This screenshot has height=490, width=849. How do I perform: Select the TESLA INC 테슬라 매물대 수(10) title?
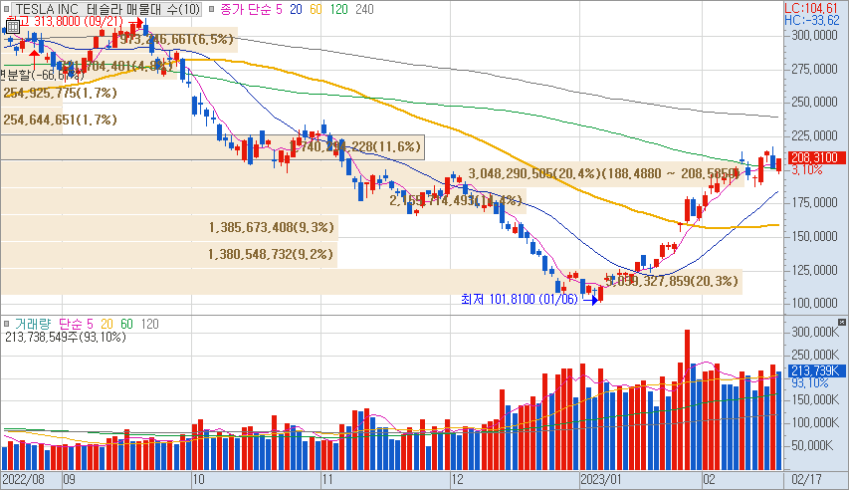107,9
